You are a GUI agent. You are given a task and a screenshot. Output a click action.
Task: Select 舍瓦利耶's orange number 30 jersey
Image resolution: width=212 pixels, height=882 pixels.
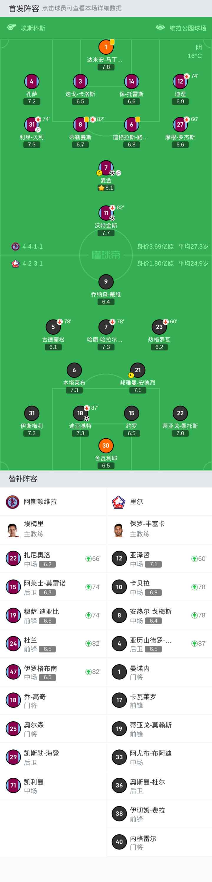[x=106, y=445]
